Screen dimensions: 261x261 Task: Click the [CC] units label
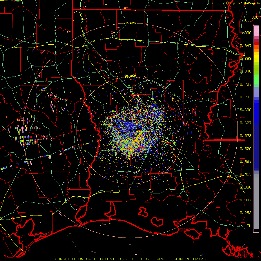pyautogui.click(x=247, y=20)
